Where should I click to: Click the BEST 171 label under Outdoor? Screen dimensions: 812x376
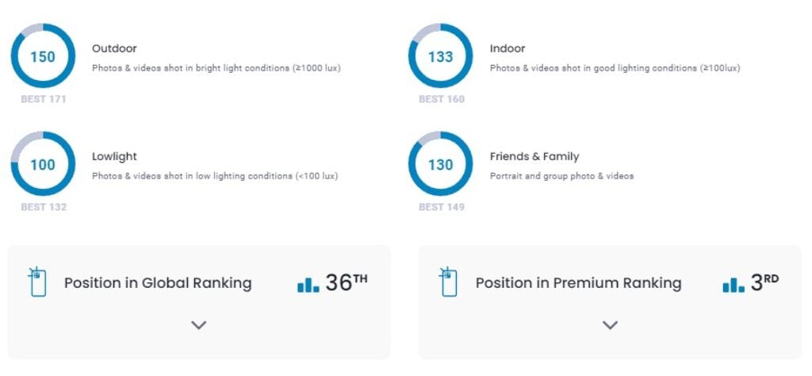[44, 99]
